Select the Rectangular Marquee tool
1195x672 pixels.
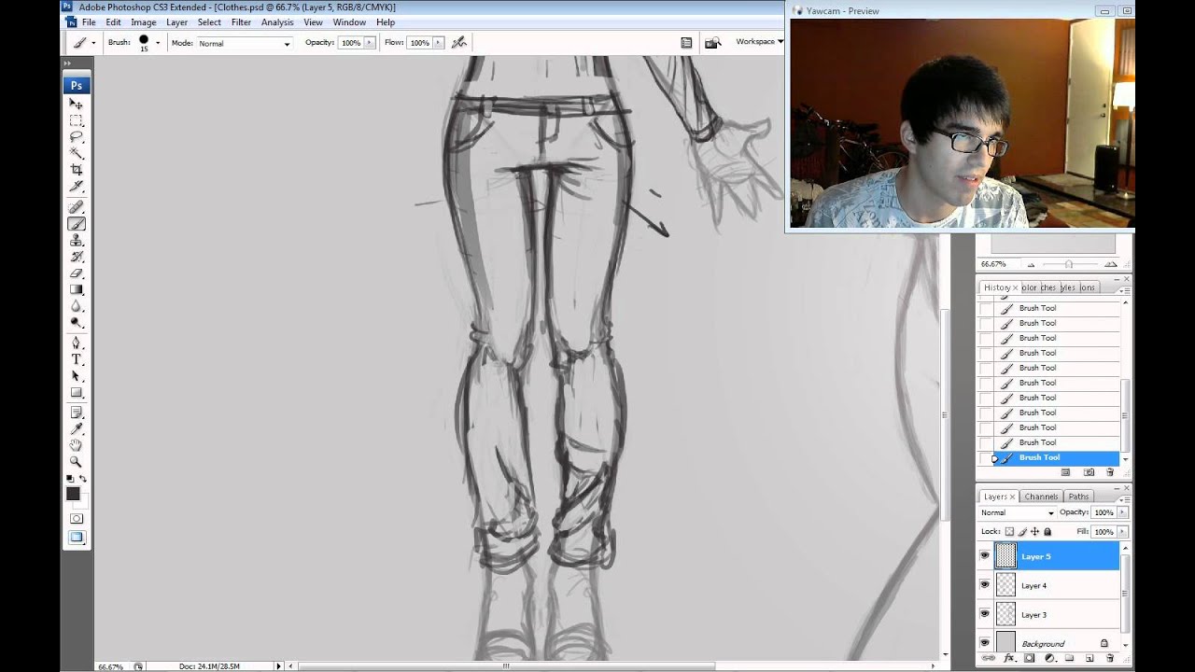tap(77, 121)
